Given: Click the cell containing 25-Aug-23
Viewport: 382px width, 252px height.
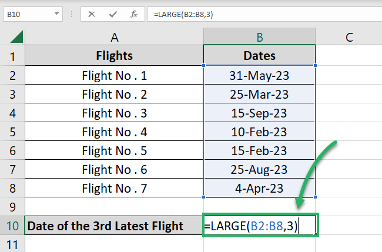Looking at the screenshot, I should [259, 169].
